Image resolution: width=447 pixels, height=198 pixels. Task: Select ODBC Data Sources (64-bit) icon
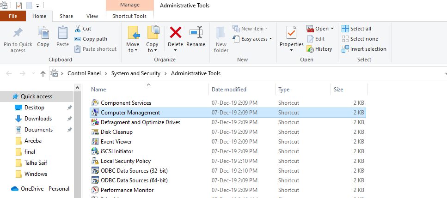[95, 180]
